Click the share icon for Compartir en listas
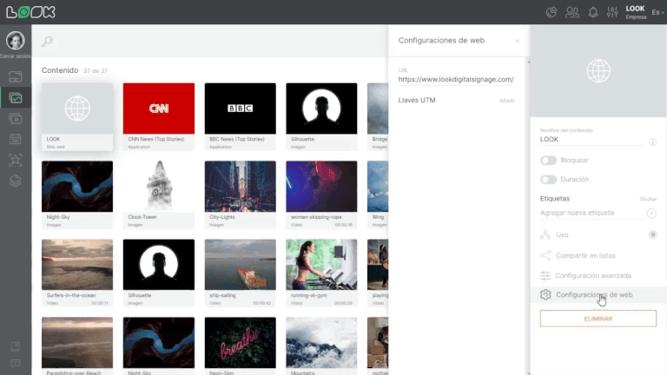 [545, 255]
